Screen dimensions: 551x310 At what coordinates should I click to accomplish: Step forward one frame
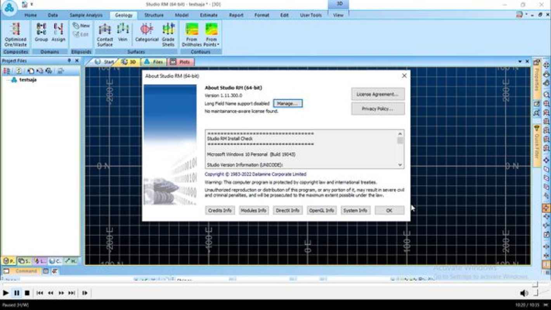point(85,293)
